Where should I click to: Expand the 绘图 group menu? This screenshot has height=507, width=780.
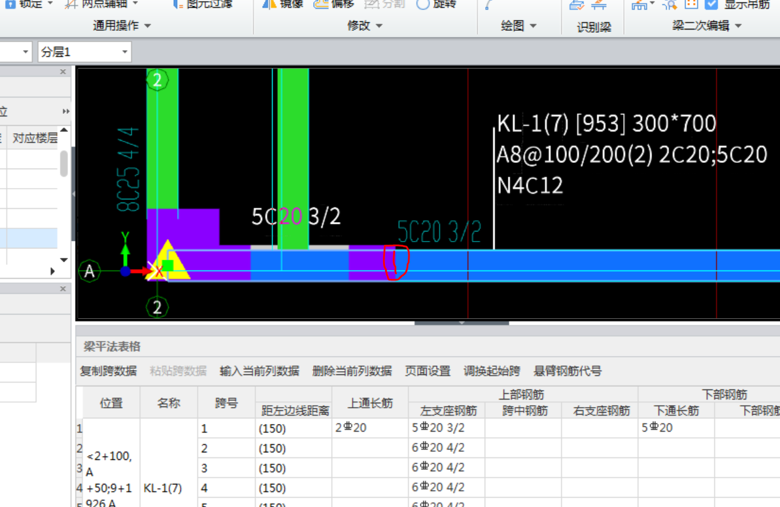[519, 26]
